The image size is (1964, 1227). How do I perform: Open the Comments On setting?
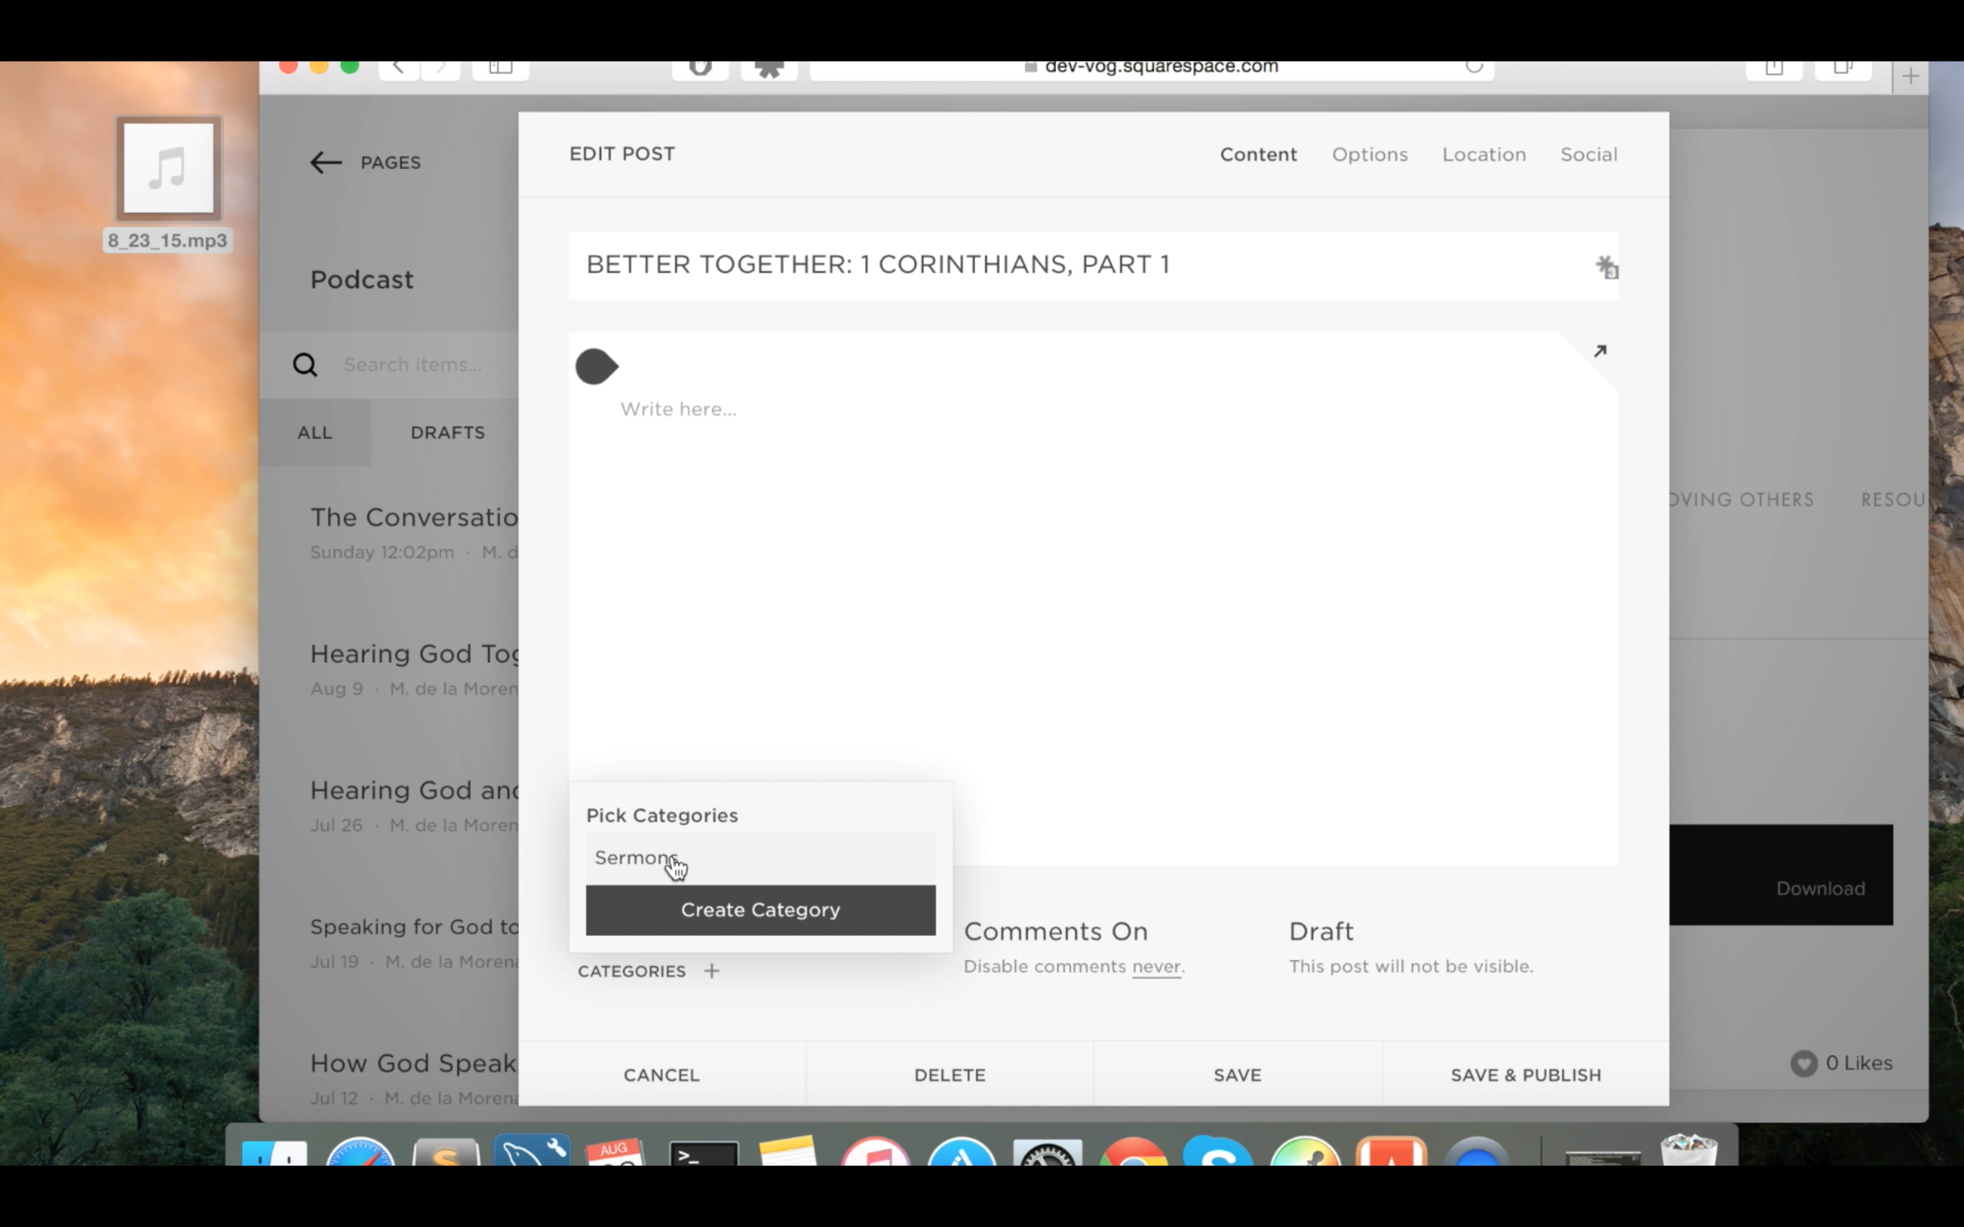click(x=1056, y=931)
